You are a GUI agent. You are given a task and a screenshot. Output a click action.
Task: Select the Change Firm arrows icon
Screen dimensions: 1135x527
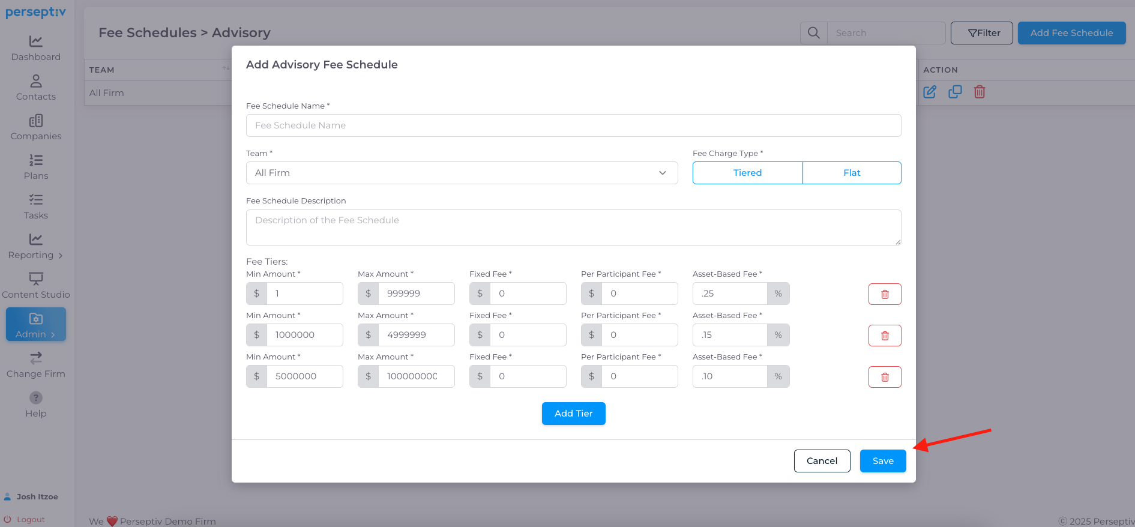[36, 358]
